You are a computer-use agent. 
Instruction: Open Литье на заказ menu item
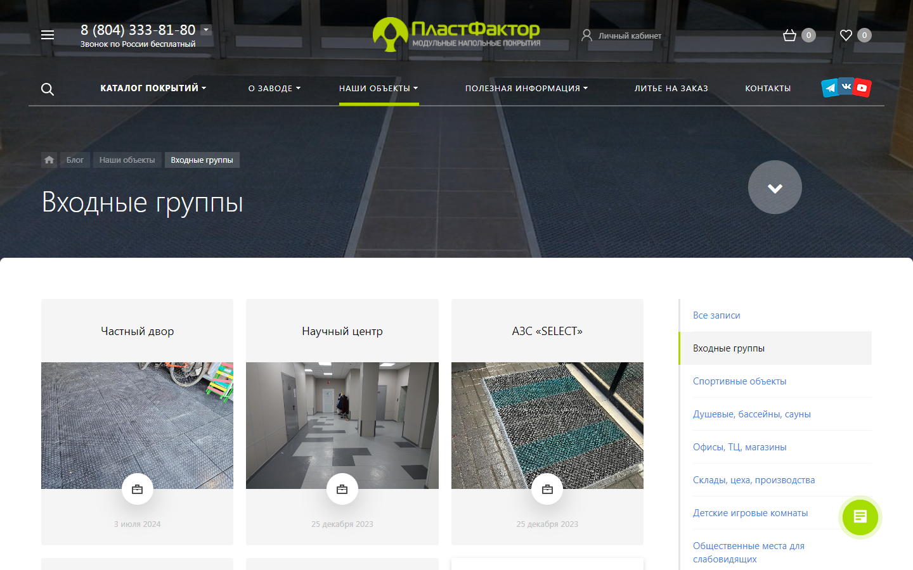[x=671, y=88]
